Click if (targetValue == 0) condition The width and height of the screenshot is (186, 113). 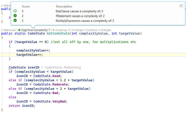pyautogui.click(x=29, y=42)
